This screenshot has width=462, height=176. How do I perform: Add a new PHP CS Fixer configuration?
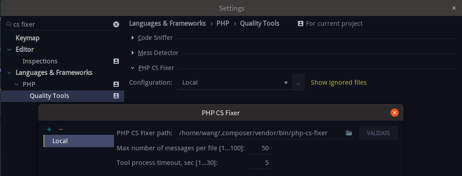pyautogui.click(x=49, y=129)
